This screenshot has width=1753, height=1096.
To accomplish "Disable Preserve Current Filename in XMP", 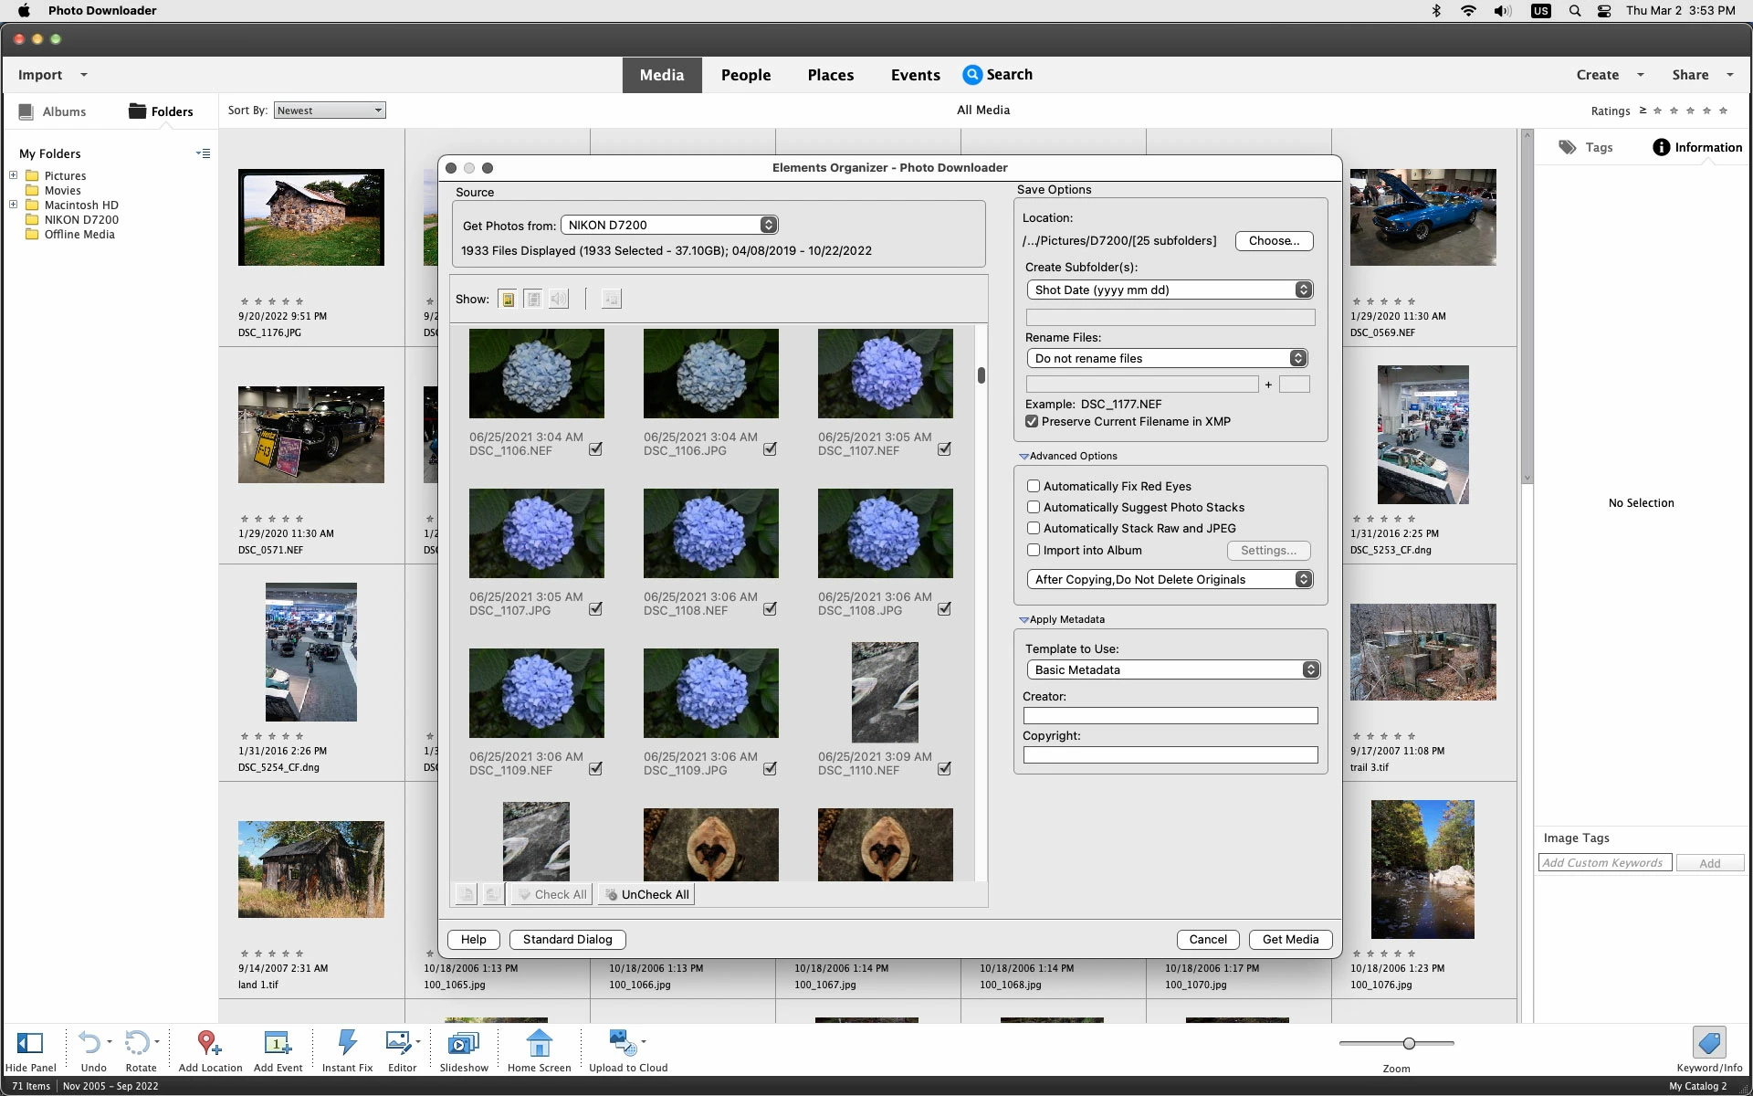I will [1032, 421].
